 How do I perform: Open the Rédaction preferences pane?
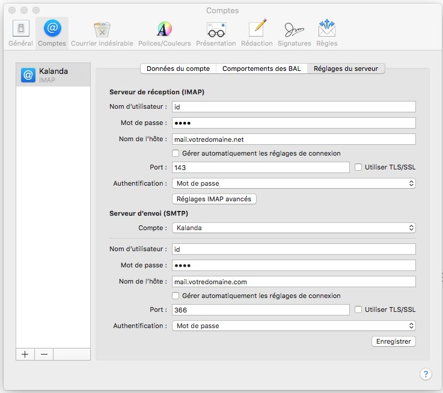point(257,33)
